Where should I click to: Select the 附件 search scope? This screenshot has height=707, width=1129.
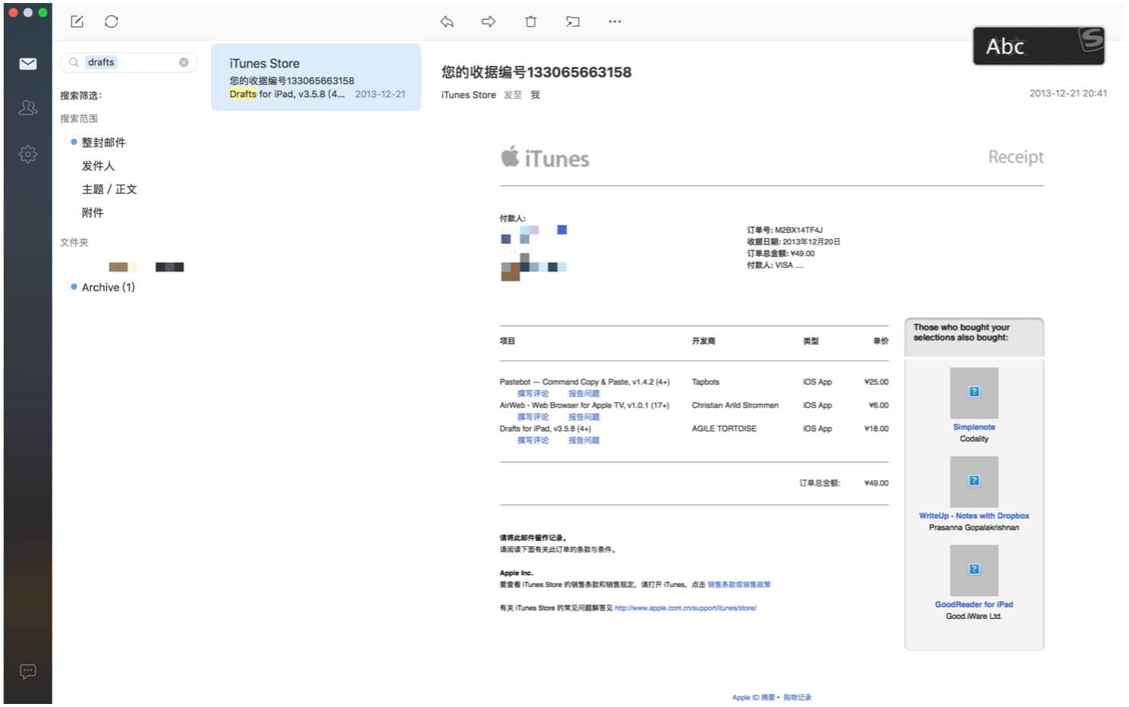(93, 213)
